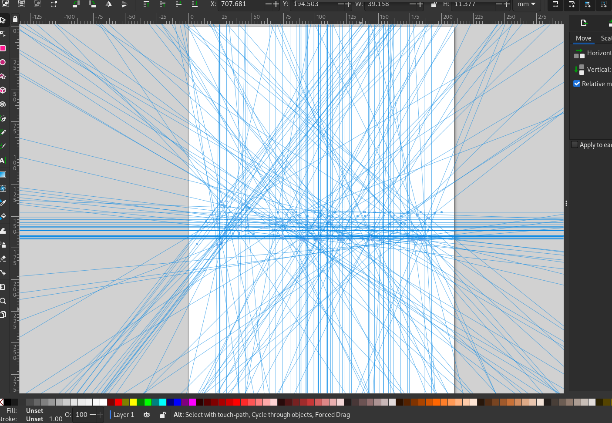Toggle move patterns with objects

pyautogui.click(x=604, y=4)
